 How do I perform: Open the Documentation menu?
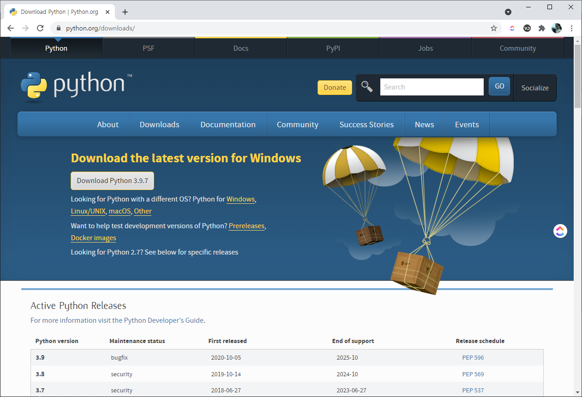(x=228, y=124)
